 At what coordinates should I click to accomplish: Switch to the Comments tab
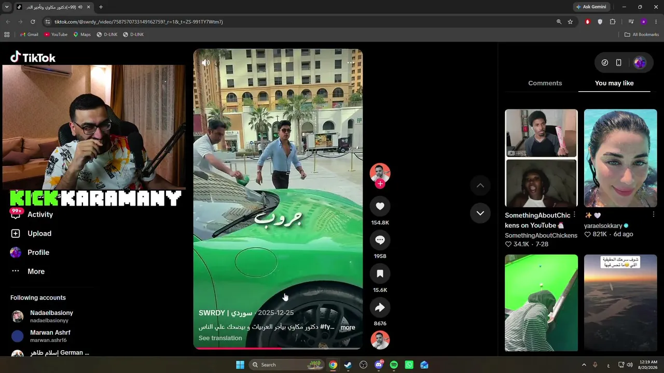(545, 83)
